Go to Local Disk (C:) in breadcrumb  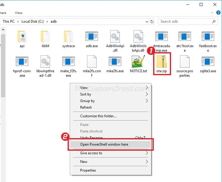32,21
